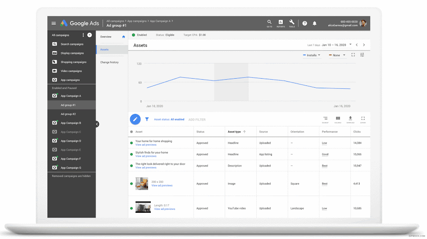This screenshot has width=427, height=239.
Task: Open the None metric dropdown
Action: (x=337, y=55)
